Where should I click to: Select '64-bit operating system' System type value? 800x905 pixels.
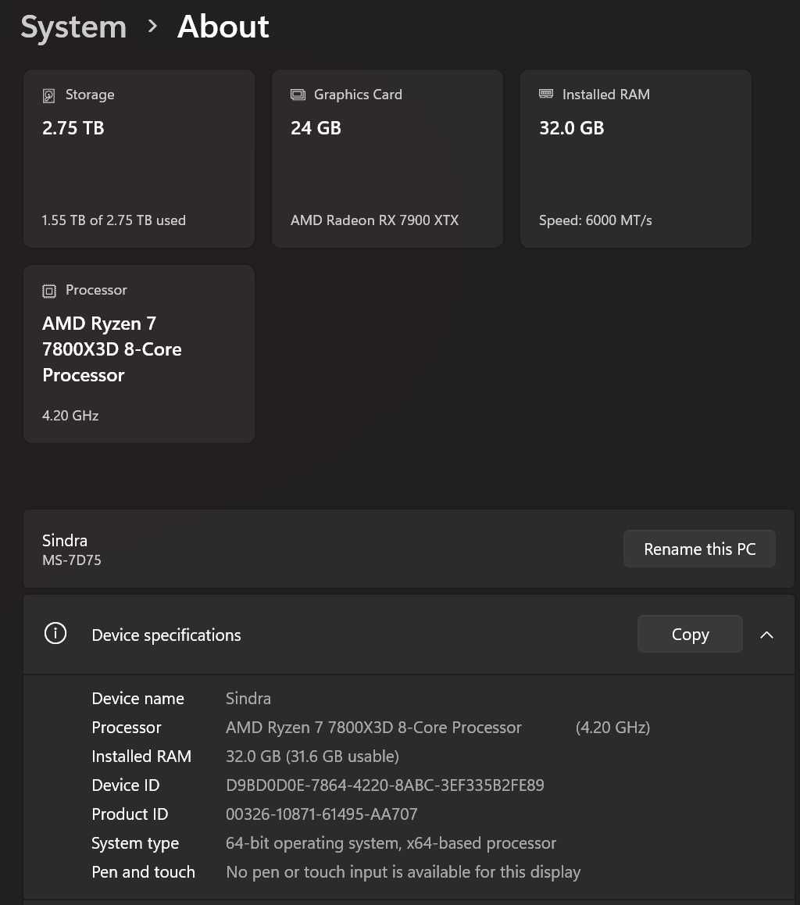[391, 843]
